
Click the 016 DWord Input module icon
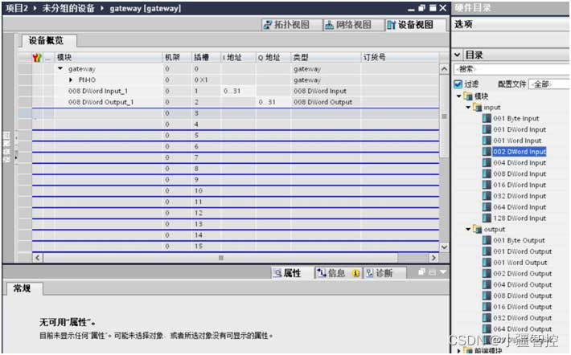(487, 186)
